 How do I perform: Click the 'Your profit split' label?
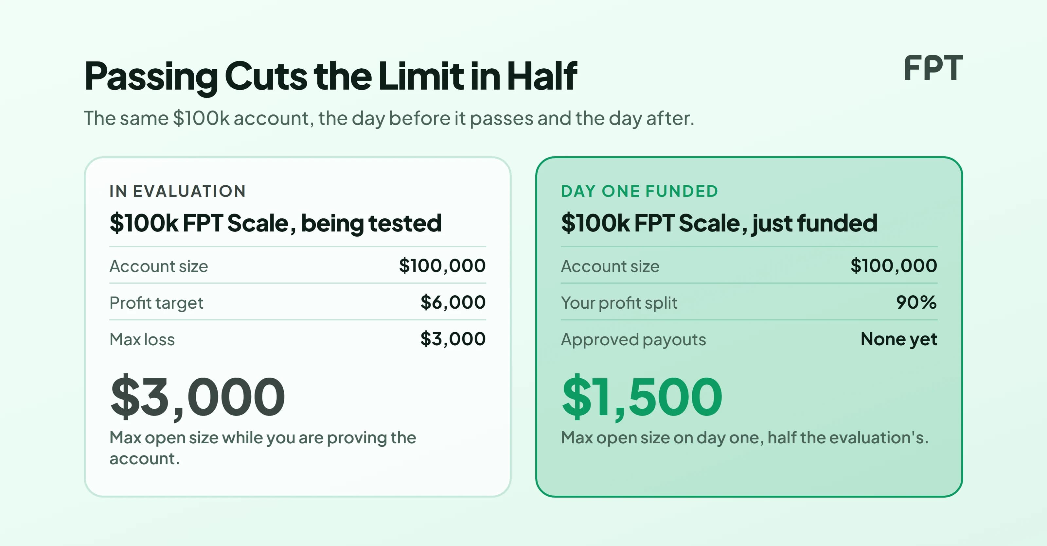click(619, 303)
